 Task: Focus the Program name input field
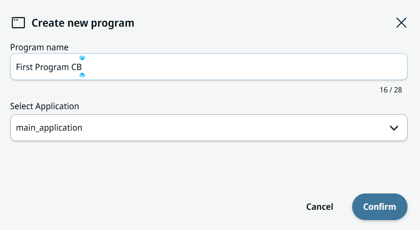click(x=209, y=67)
